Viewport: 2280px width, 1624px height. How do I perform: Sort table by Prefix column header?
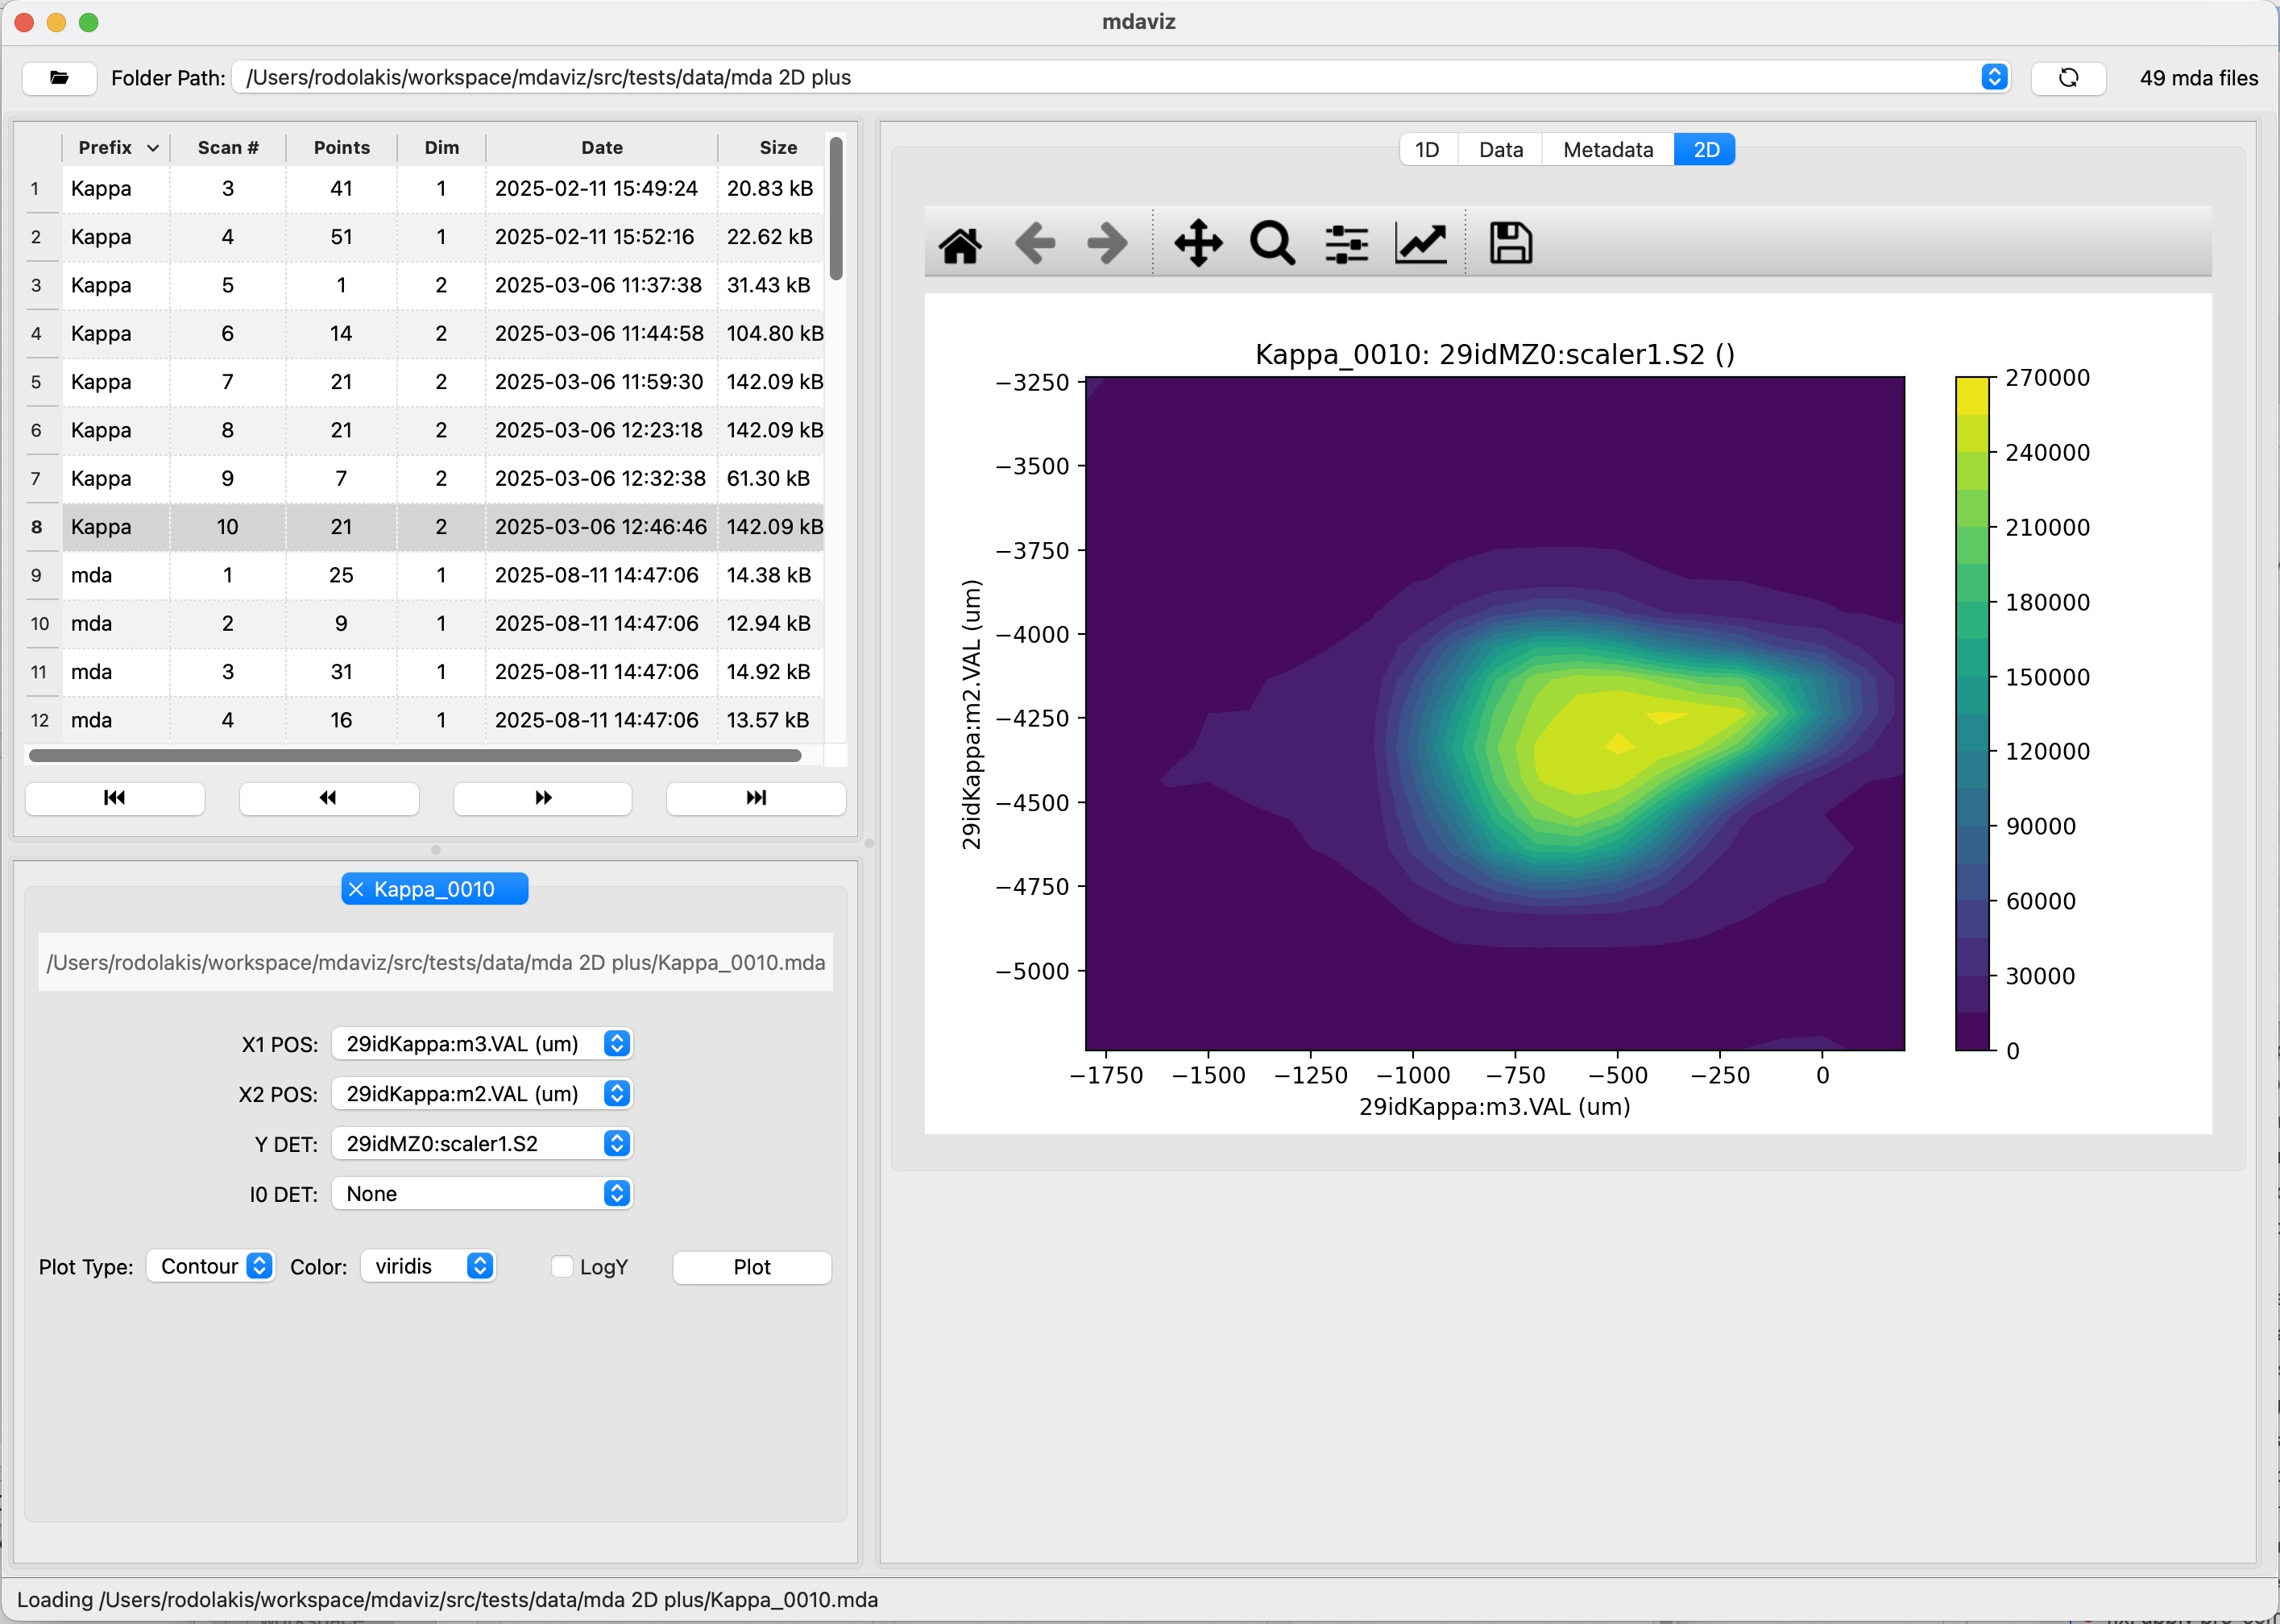(116, 147)
